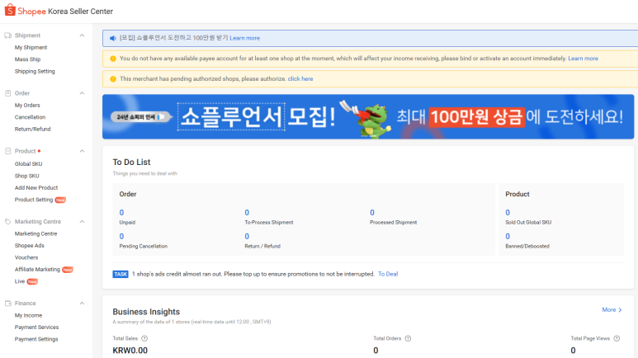This screenshot has width=638, height=358.
Task: Open Cancellation page
Action: click(30, 117)
